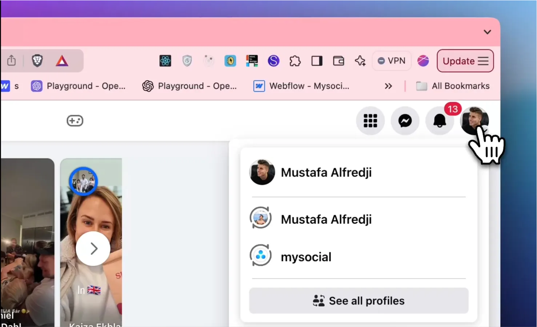Open the Facebook menu grid icon
The image size is (537, 327).
(370, 121)
